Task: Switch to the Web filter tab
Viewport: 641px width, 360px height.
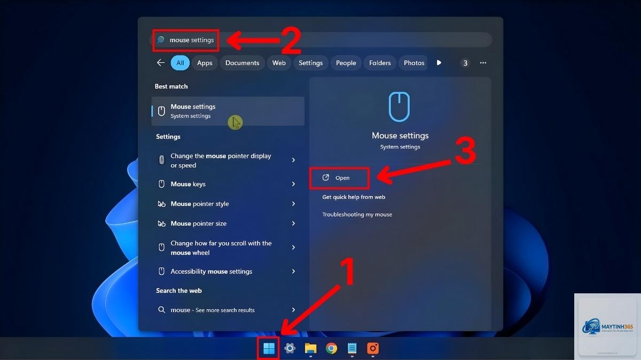Action: tap(279, 63)
